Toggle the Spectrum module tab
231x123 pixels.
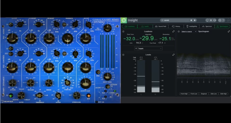(x=207, y=26)
